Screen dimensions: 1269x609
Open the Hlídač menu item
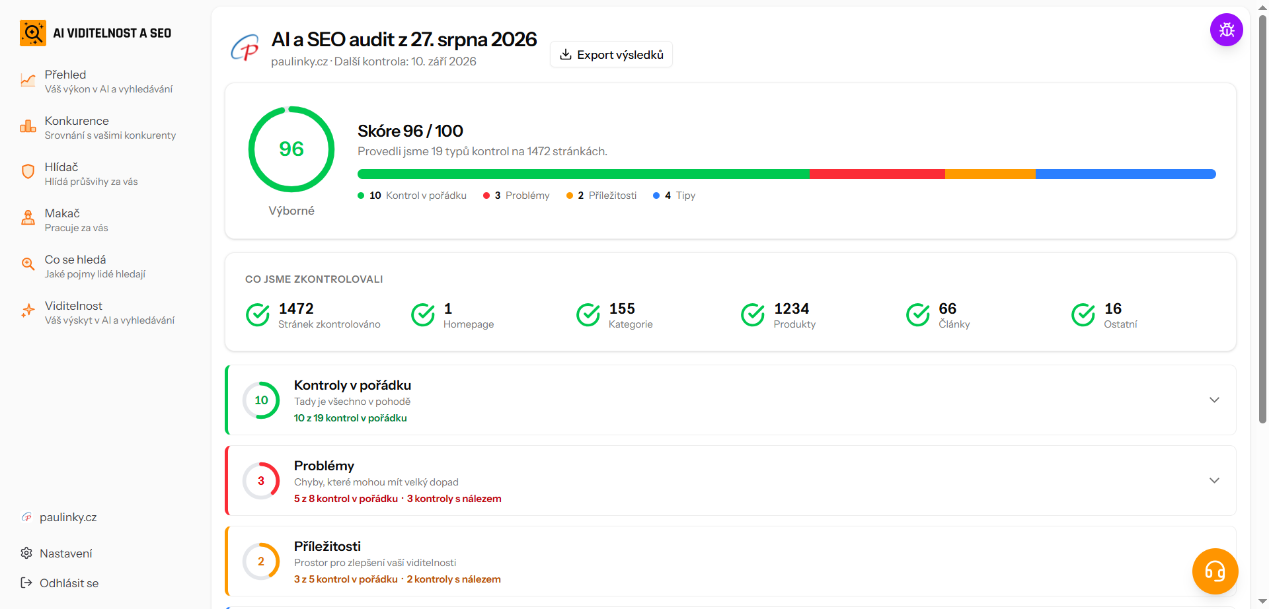click(x=106, y=174)
